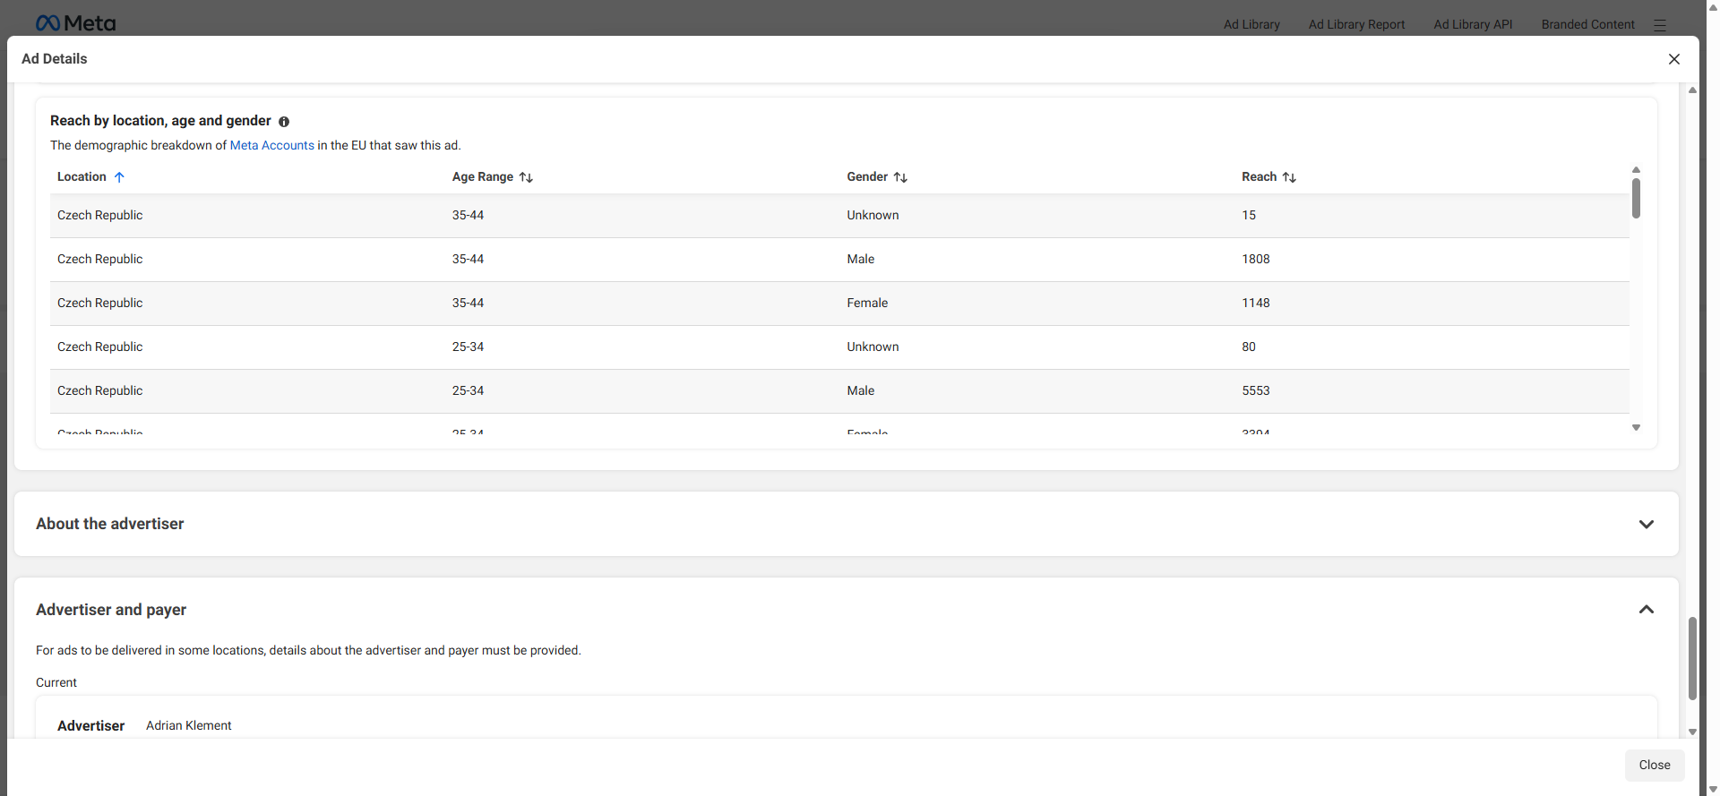Click the reach table scrollbar thumb

(x=1636, y=198)
